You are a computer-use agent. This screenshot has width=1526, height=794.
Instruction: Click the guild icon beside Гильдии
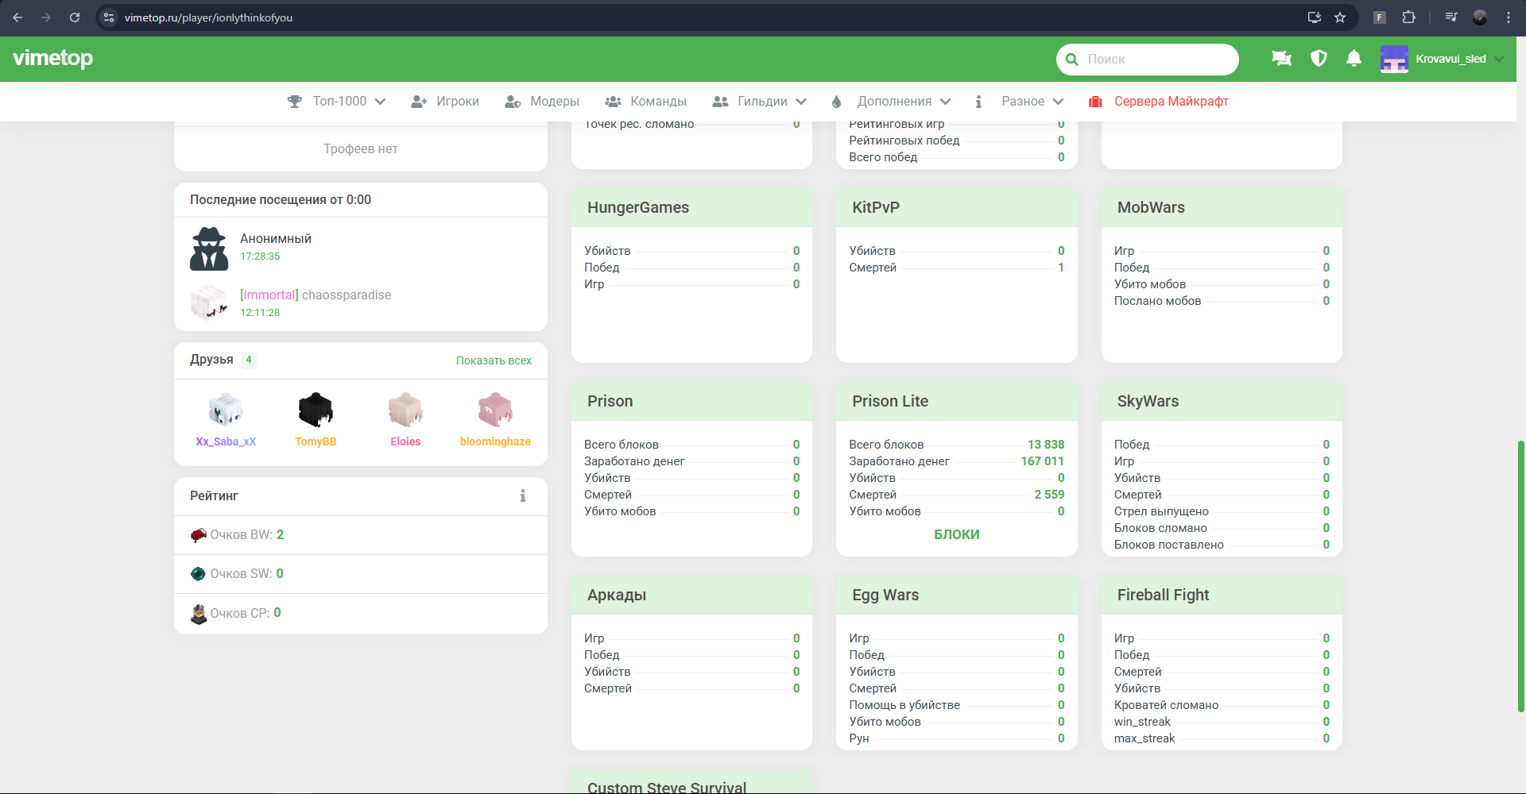pos(720,102)
